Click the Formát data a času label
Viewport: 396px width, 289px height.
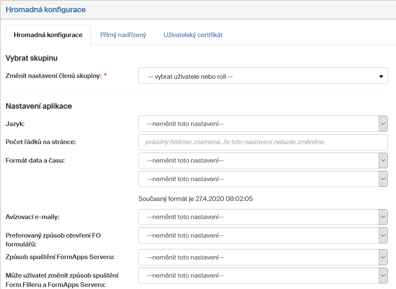point(35,160)
